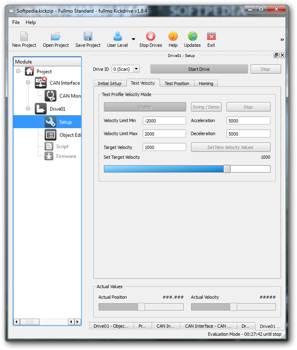Click left scroll arrow of module tree

tap(17, 322)
